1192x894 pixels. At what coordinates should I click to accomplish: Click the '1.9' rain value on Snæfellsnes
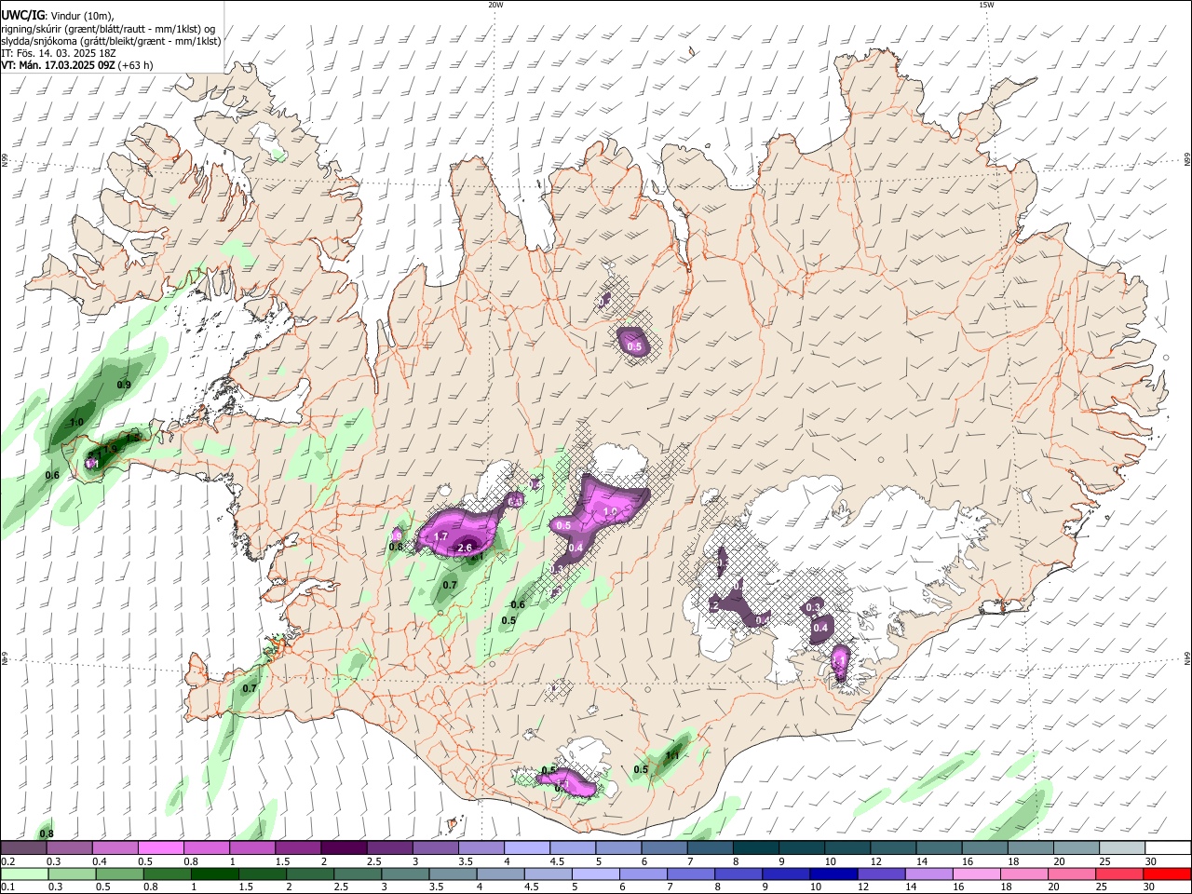click(x=110, y=450)
